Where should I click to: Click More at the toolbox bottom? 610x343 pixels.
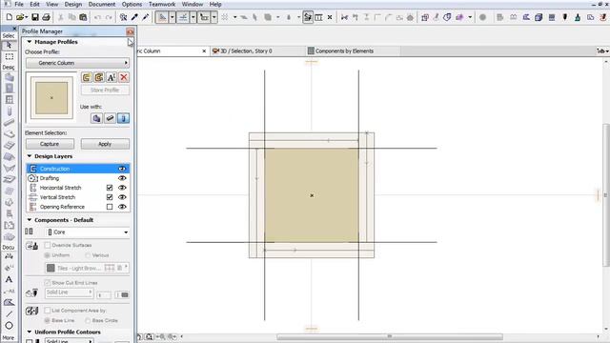point(9,337)
